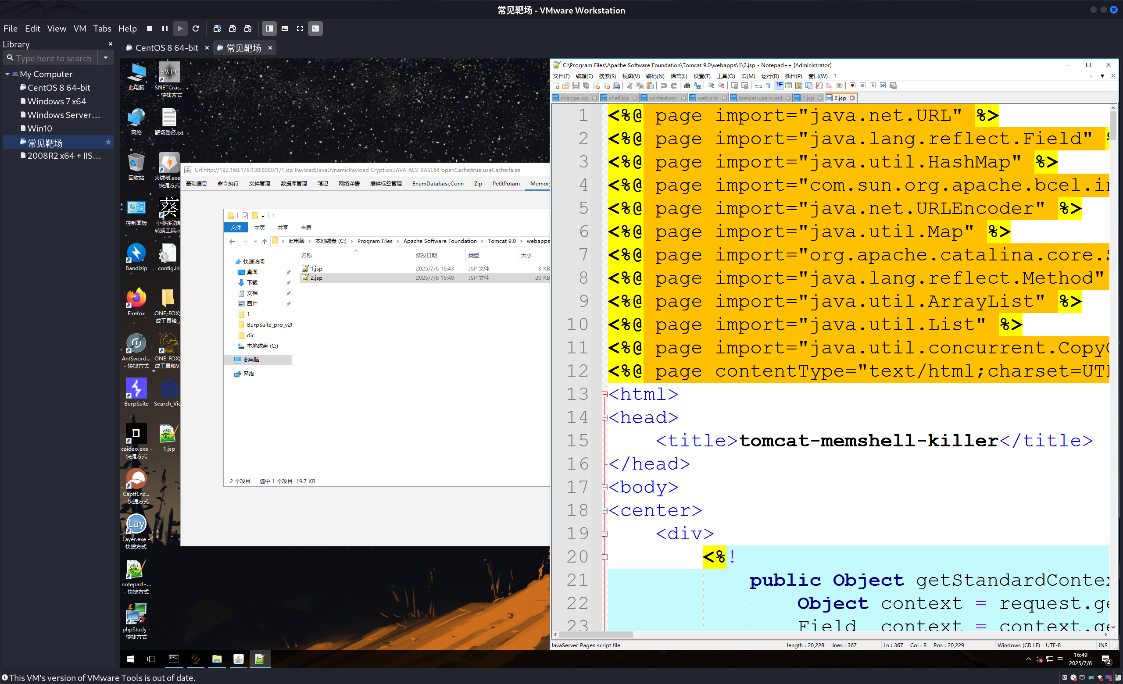Click the VMware take snapshot icon

pos(217,28)
